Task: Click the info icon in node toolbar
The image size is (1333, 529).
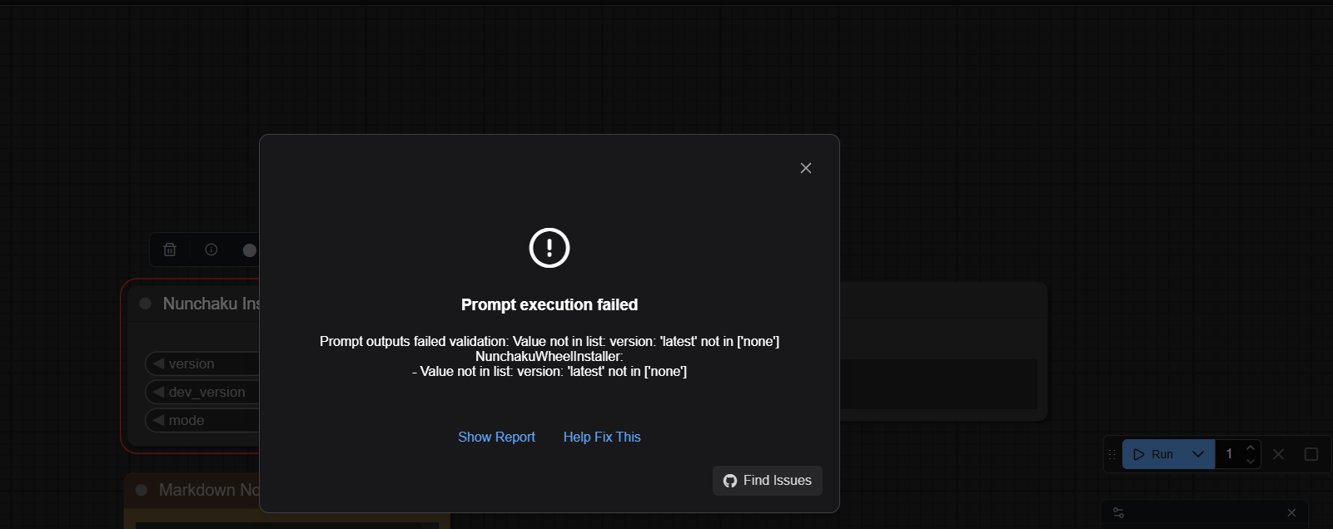Action: 211,250
